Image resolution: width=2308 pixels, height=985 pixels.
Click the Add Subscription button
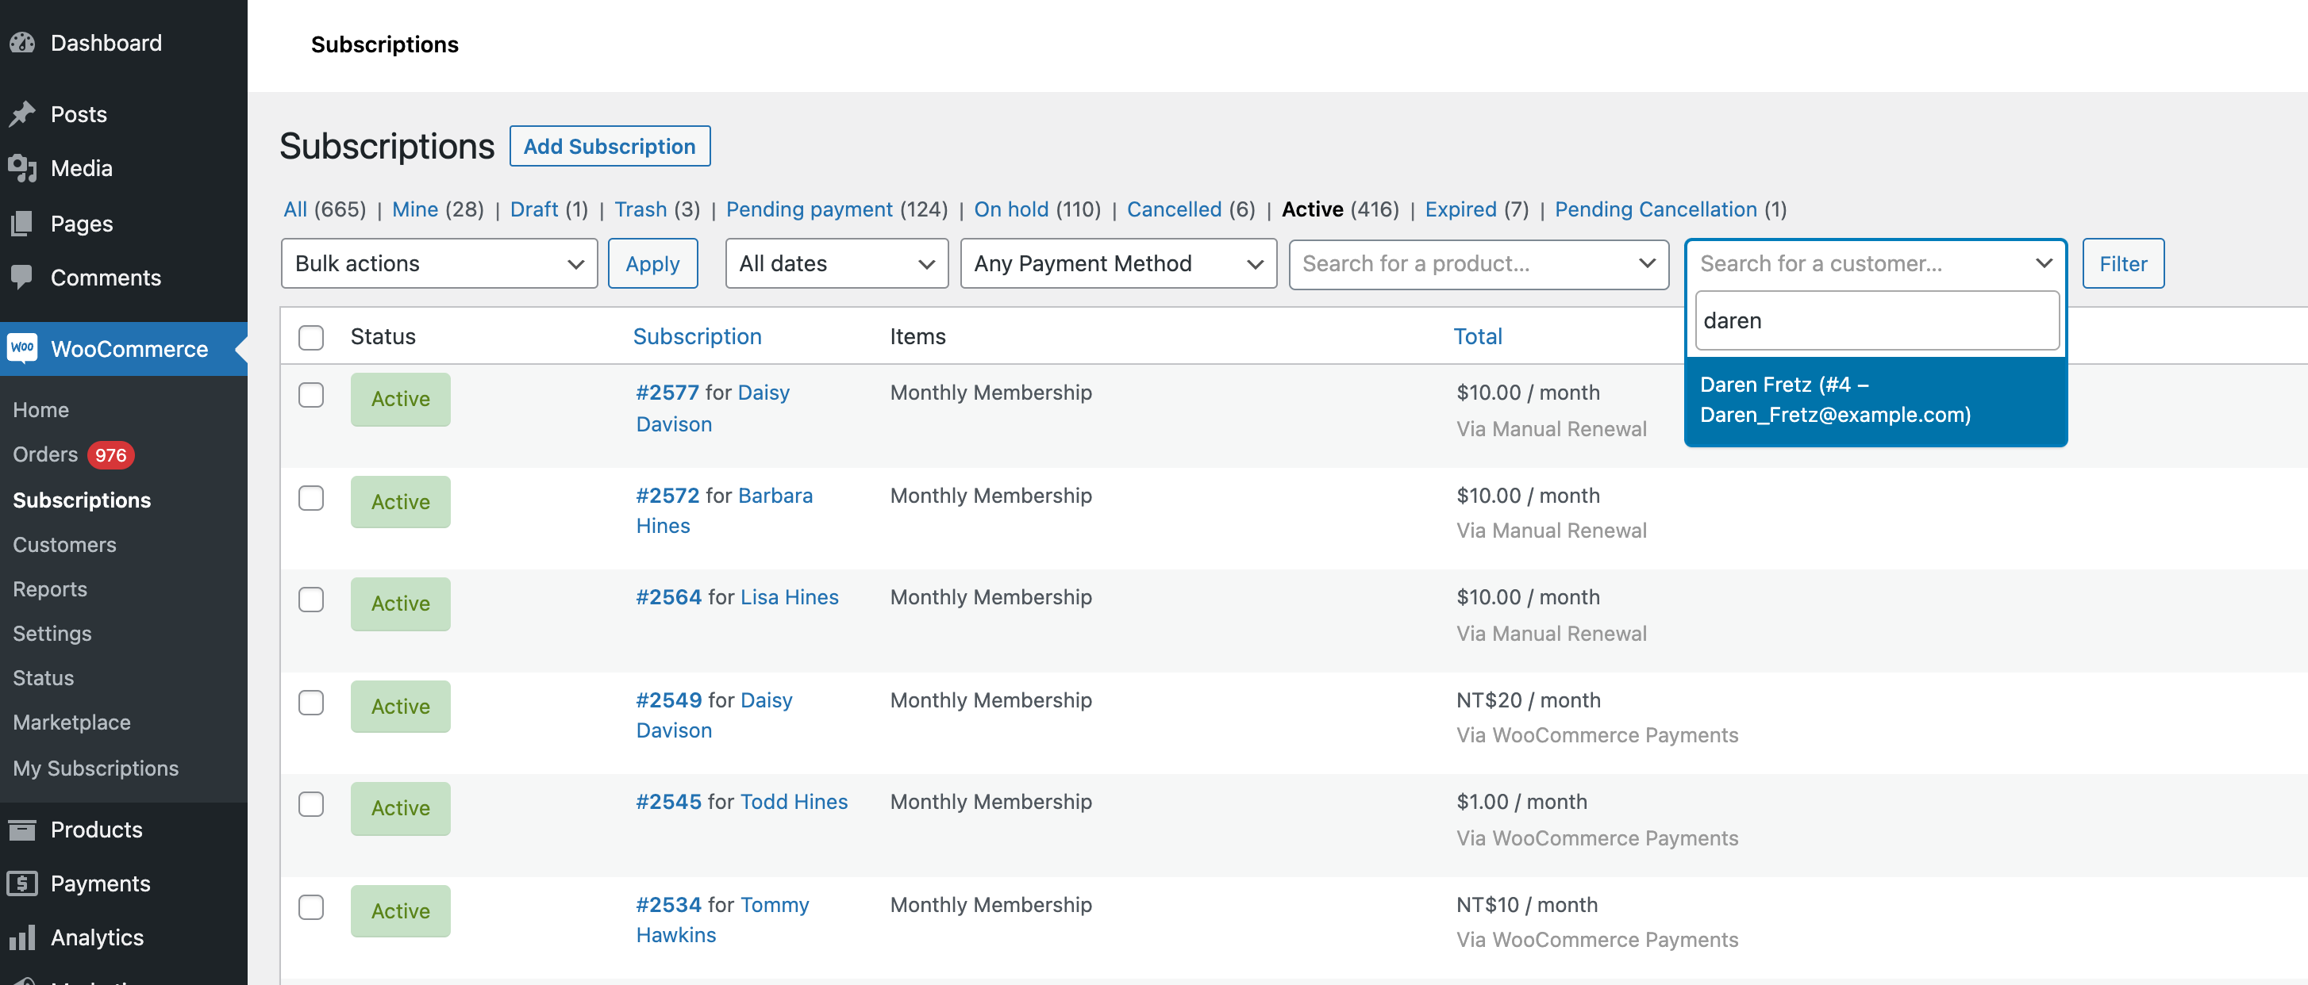(610, 145)
